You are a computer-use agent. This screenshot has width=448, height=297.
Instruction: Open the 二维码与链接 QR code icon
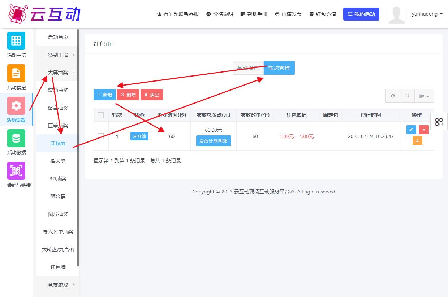click(x=16, y=171)
